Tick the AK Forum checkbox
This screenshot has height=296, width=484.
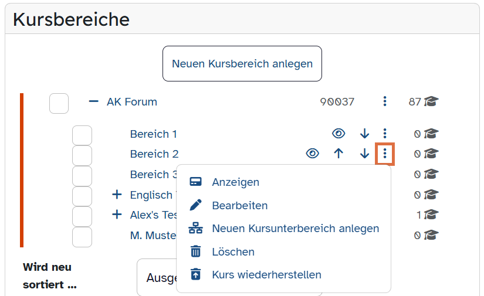[x=59, y=104]
